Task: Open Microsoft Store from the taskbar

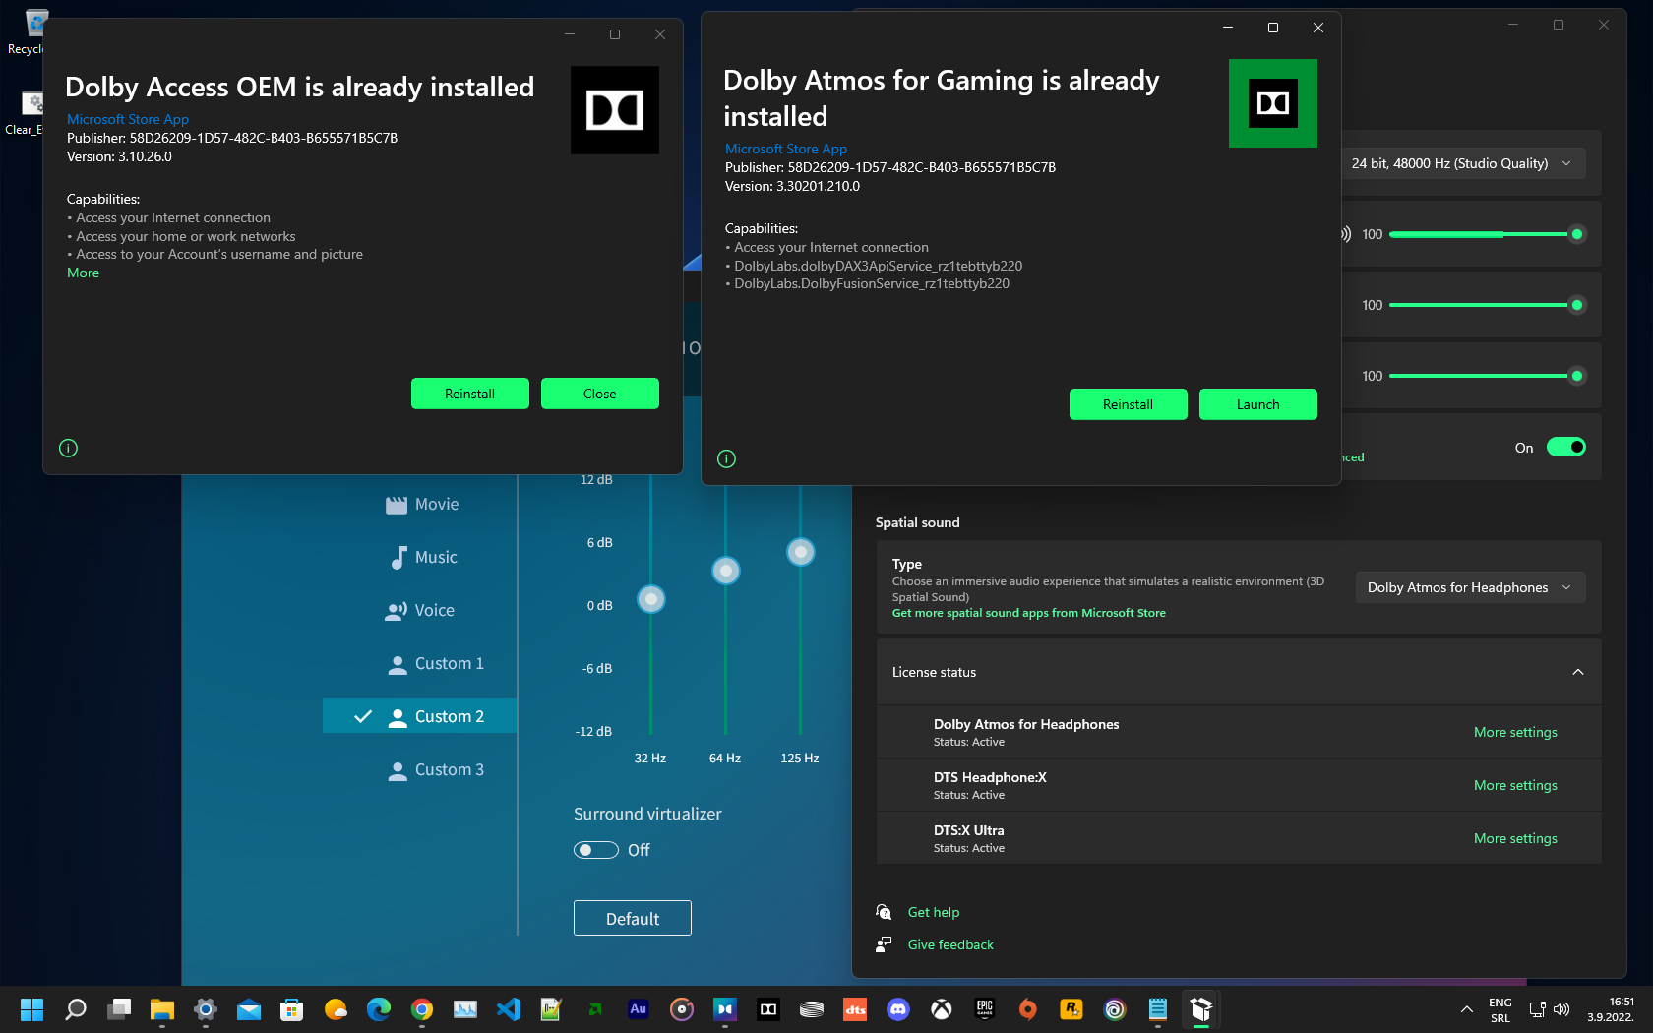Action: pyautogui.click(x=292, y=1009)
